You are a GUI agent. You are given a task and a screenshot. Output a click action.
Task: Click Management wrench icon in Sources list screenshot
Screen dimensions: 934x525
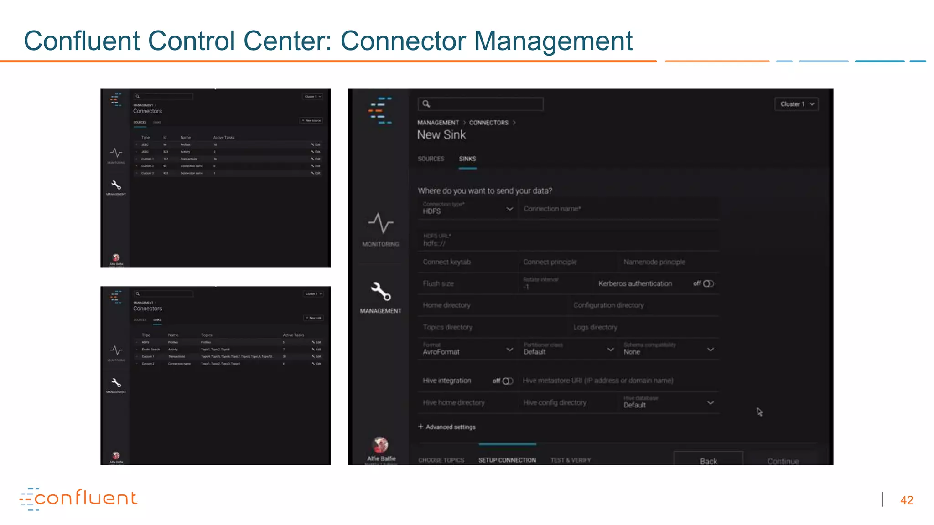116,185
